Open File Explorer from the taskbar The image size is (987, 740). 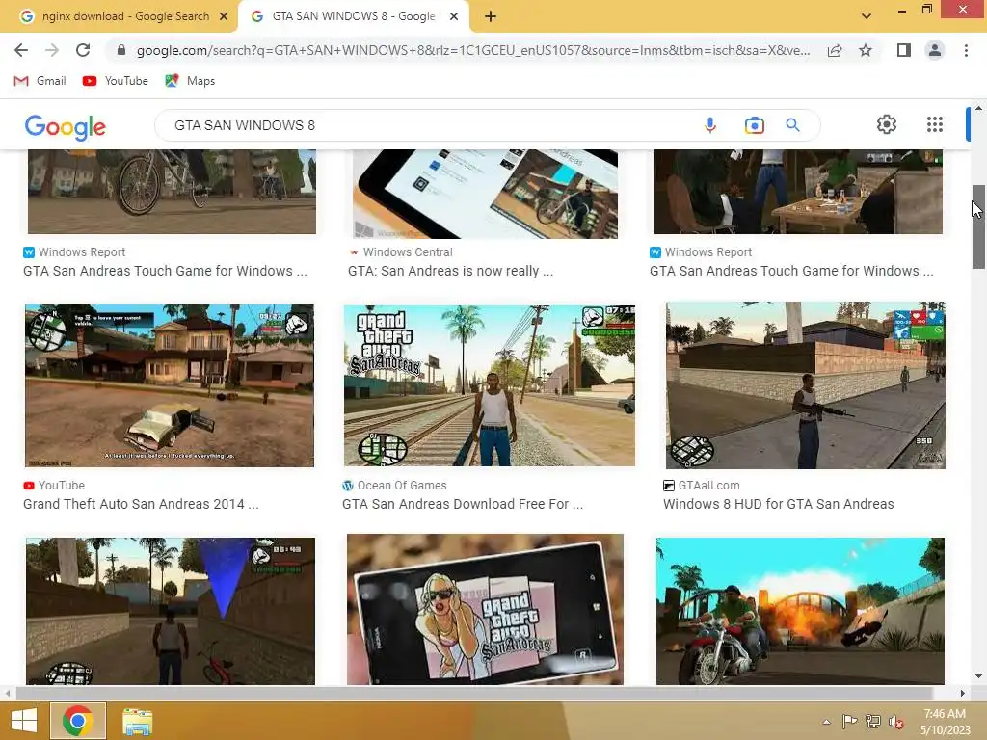pos(137,721)
